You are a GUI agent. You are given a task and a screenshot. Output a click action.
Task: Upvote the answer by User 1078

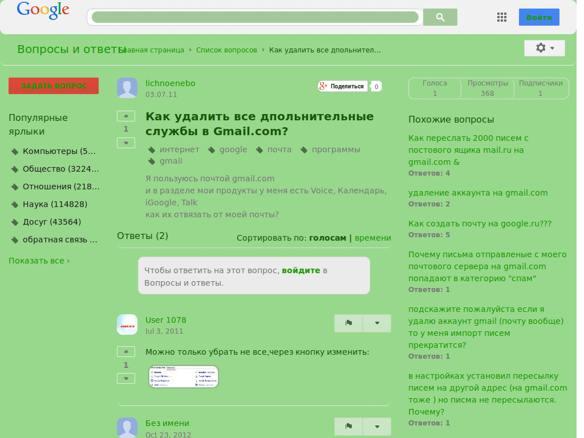(x=126, y=351)
